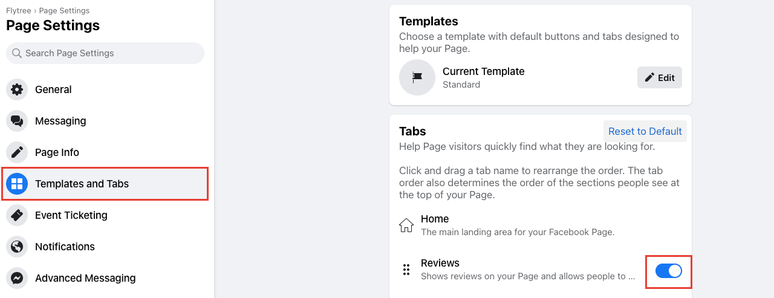The image size is (774, 298).
Task: Turn off the Reviews tab toggle
Action: point(669,271)
